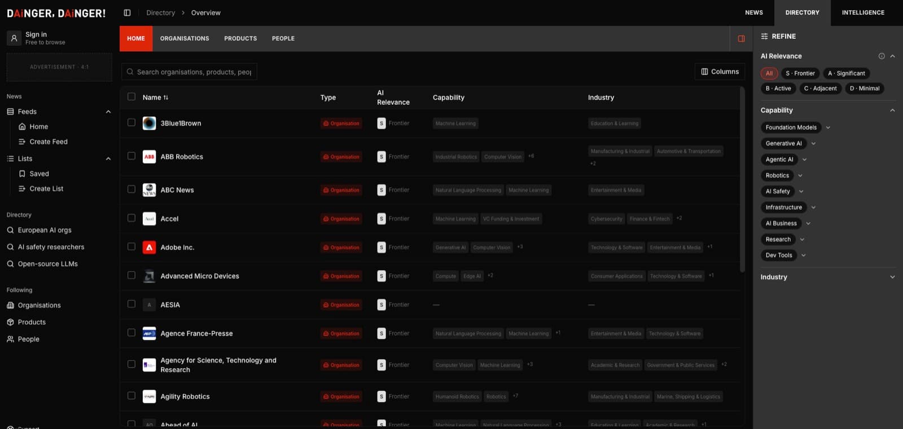Click the Create Feed list-plus icon
The image size is (903, 429).
coord(22,141)
